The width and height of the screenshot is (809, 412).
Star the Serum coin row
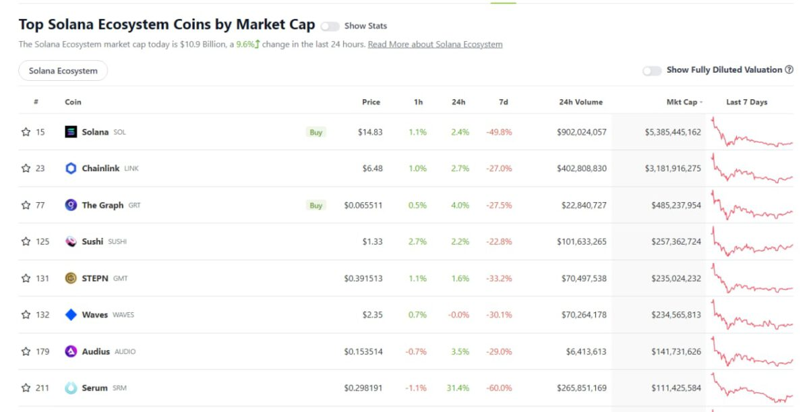click(26, 388)
